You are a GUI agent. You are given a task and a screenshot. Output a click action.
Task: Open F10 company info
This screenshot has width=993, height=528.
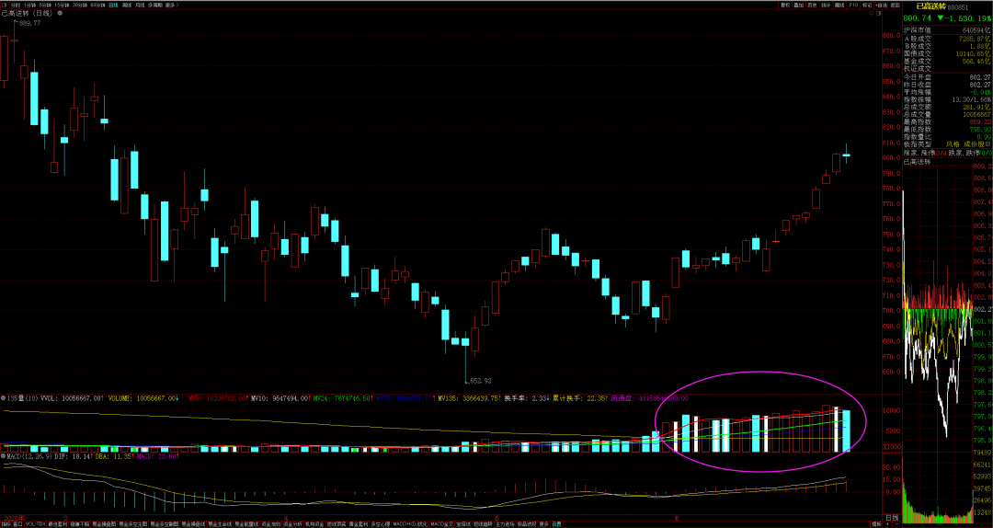853,6
